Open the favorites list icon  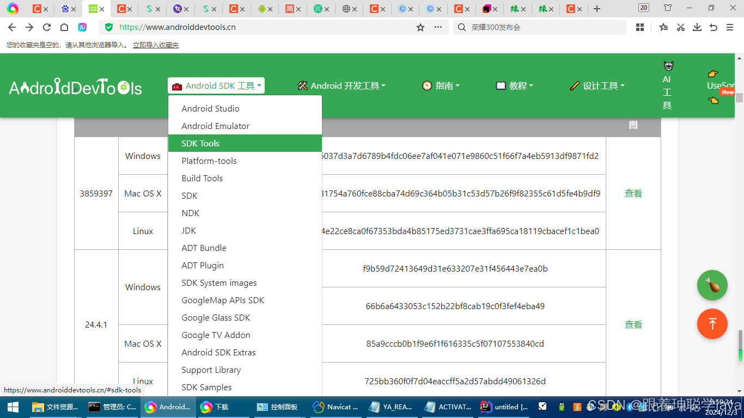663,27
